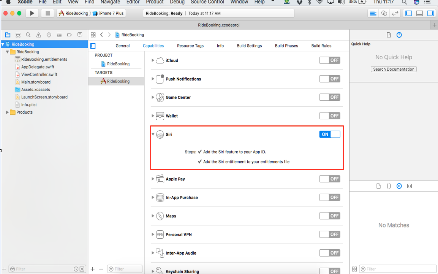The height and width of the screenshot is (274, 438).
Task: Show the File inspector
Action: 389,35
